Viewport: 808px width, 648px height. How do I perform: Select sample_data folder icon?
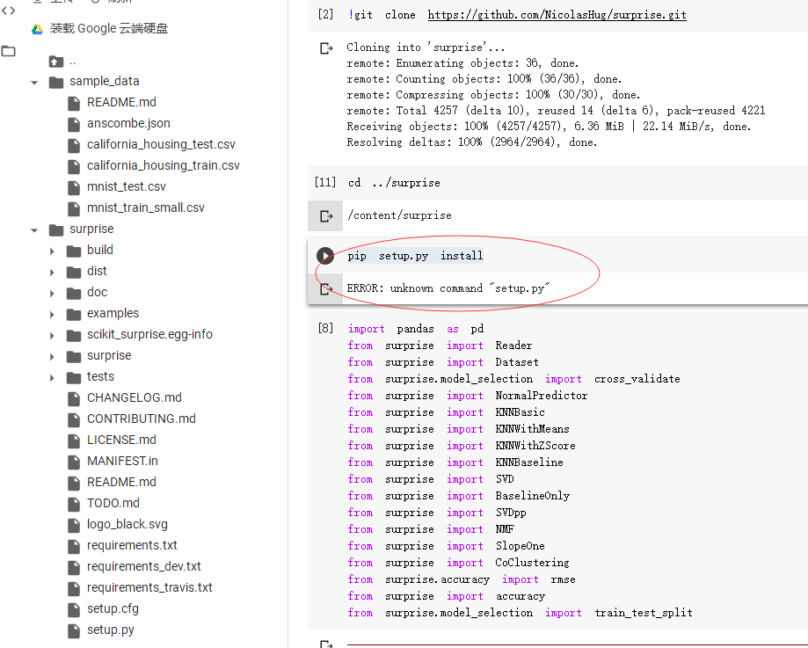coord(56,82)
